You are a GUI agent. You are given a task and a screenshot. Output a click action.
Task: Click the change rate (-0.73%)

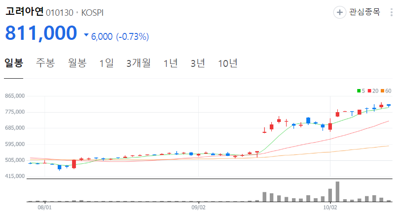(x=132, y=36)
